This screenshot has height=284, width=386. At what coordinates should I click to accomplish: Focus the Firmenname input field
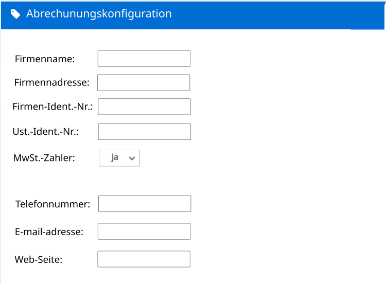click(144, 59)
